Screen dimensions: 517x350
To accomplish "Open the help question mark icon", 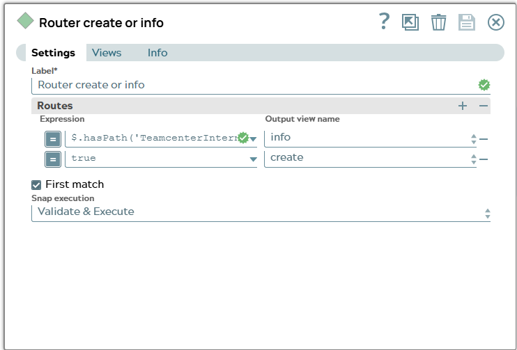I will tap(384, 22).
